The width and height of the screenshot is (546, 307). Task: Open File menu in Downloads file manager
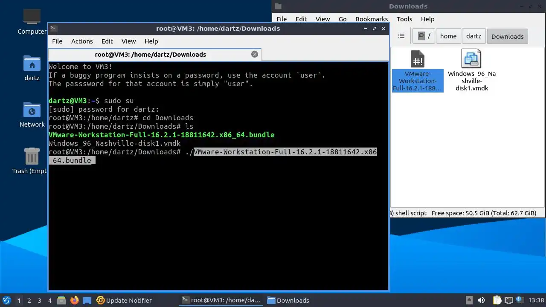point(282,19)
